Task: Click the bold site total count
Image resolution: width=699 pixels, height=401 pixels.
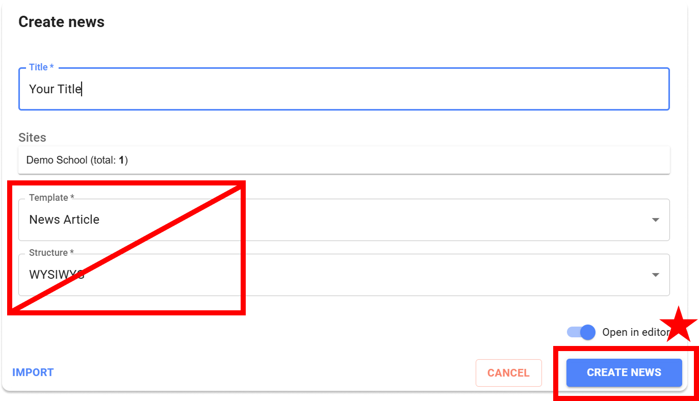Action: pos(122,160)
